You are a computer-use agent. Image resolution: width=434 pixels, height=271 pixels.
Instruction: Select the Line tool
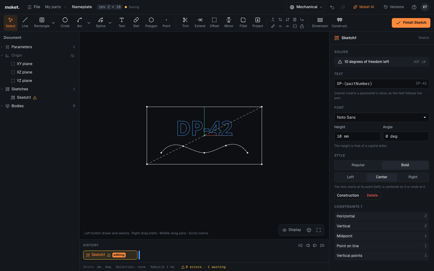pyautogui.click(x=25, y=23)
